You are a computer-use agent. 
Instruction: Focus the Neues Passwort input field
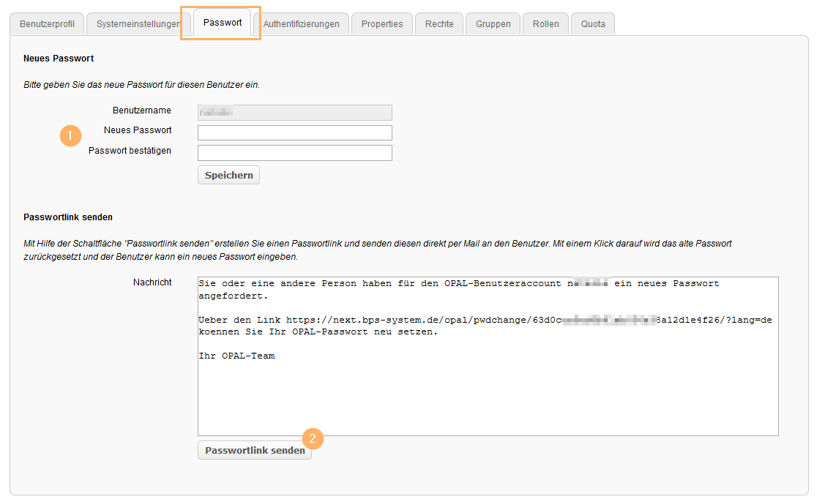click(x=294, y=132)
